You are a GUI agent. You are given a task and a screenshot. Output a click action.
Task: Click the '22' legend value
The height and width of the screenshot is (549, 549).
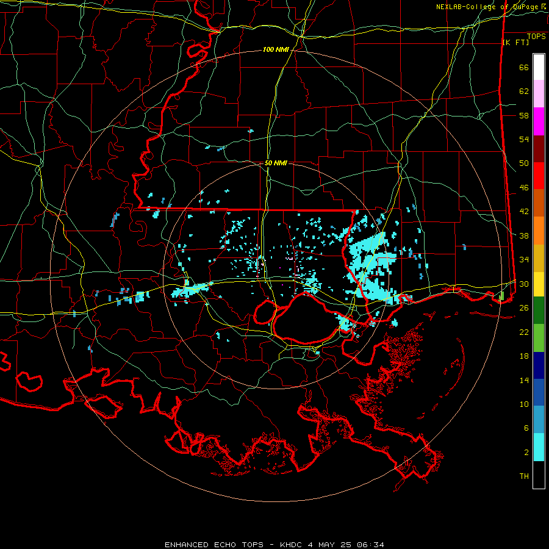(524, 332)
